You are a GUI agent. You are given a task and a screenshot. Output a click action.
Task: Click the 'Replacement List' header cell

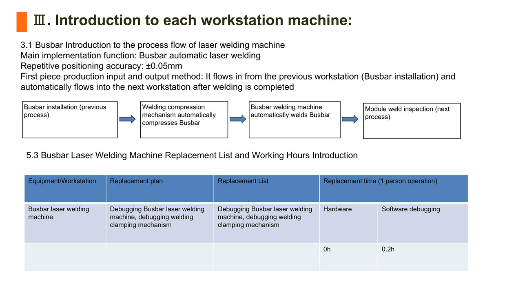pyautogui.click(x=266, y=189)
